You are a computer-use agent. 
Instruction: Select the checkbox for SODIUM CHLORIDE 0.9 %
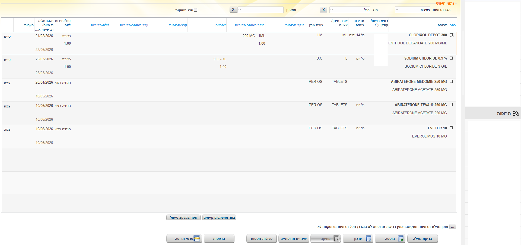pos(451,58)
